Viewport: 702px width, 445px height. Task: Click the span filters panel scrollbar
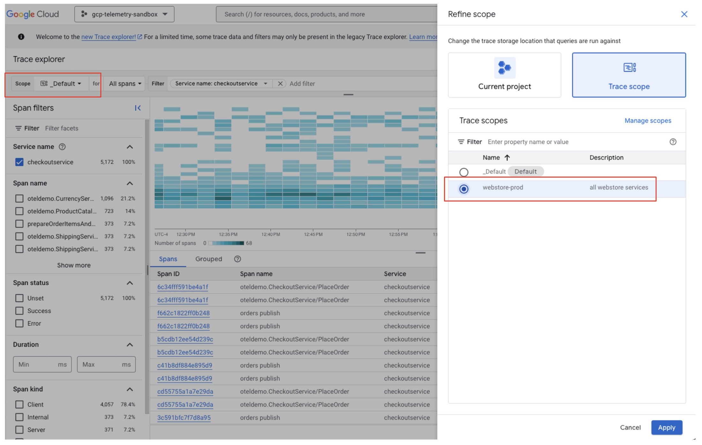(x=147, y=266)
